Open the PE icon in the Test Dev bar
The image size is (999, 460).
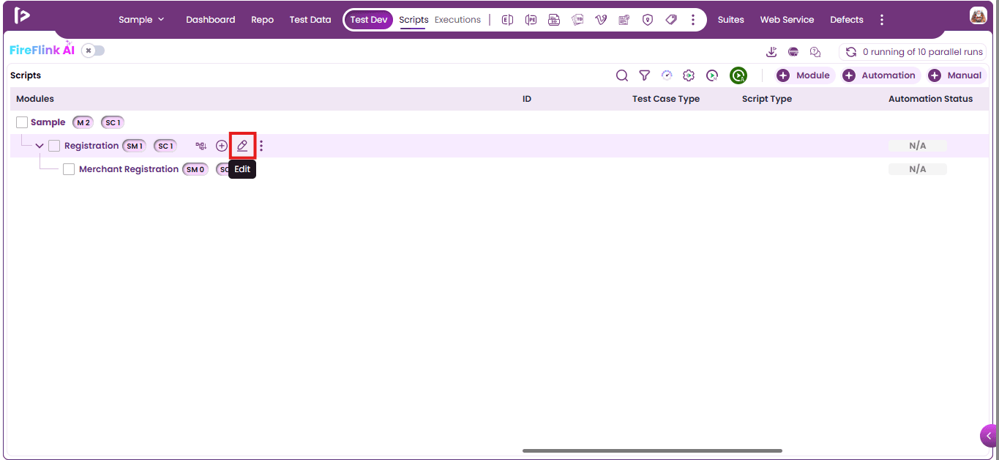click(x=531, y=20)
